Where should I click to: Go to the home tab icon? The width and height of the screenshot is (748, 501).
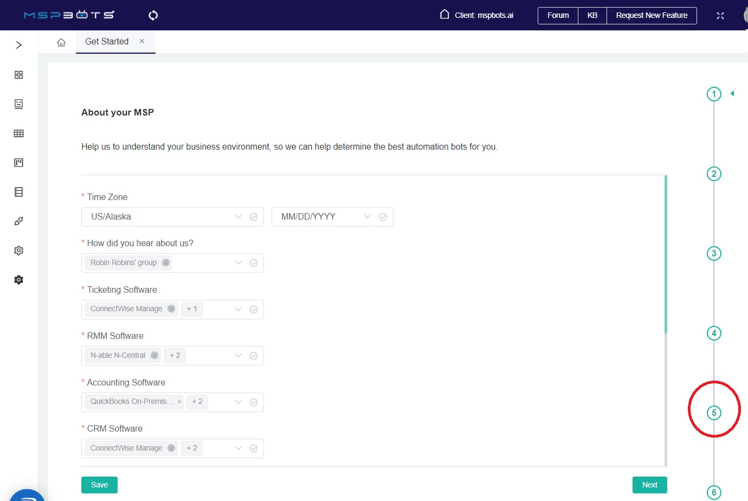point(61,42)
